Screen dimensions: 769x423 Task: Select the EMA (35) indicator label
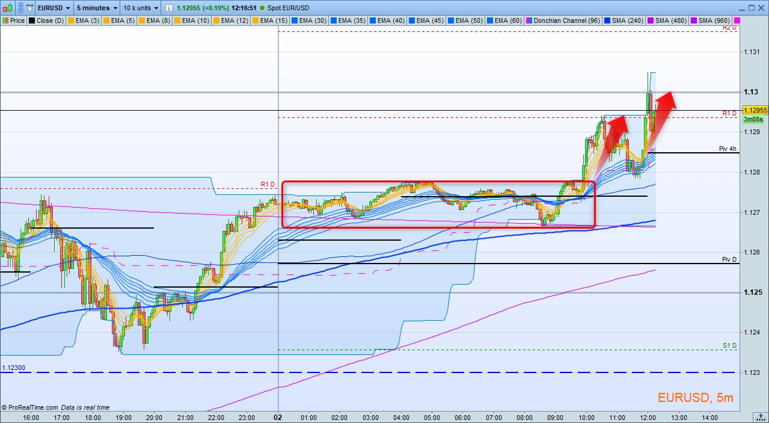(348, 20)
